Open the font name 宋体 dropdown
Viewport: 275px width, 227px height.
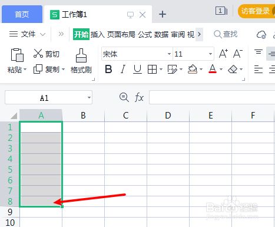(169, 54)
